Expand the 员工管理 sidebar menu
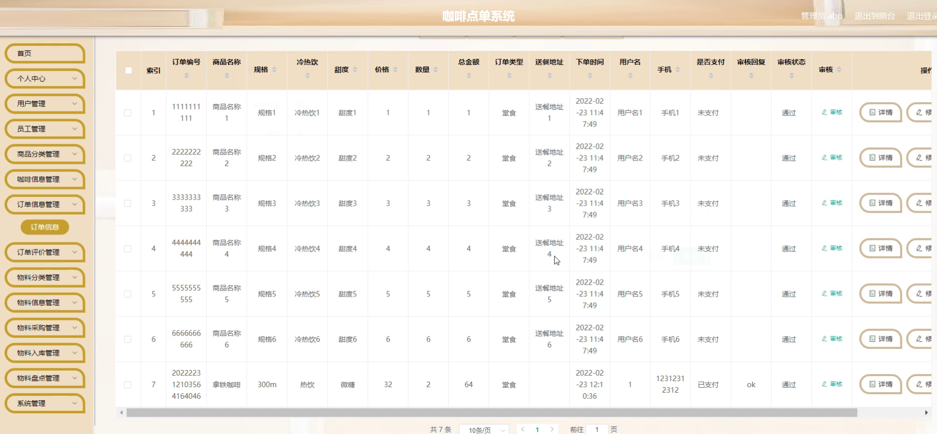937x434 pixels. click(45, 129)
